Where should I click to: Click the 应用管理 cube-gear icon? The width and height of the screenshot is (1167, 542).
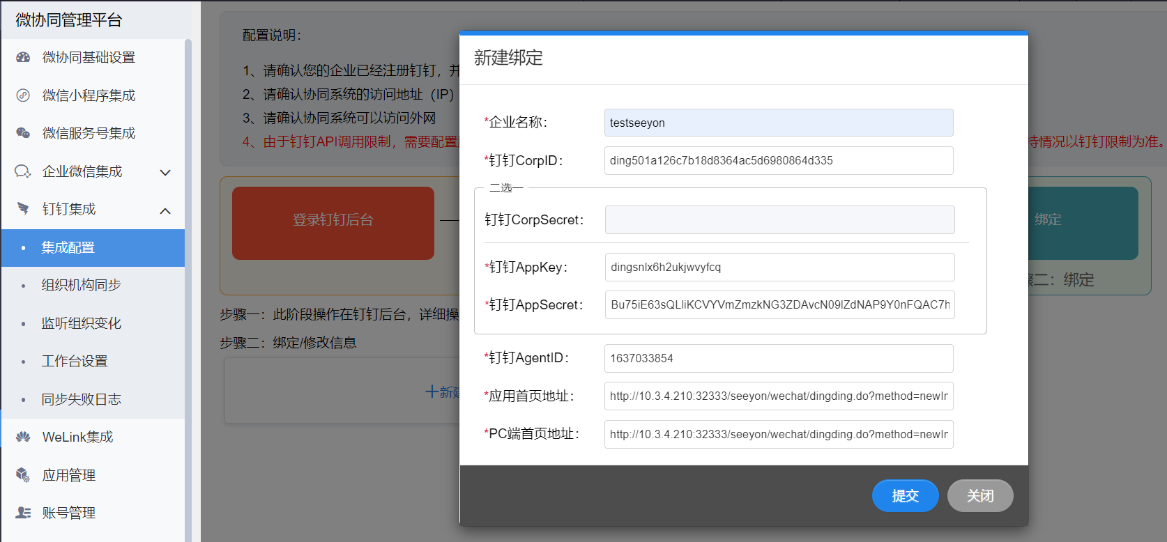tap(23, 475)
